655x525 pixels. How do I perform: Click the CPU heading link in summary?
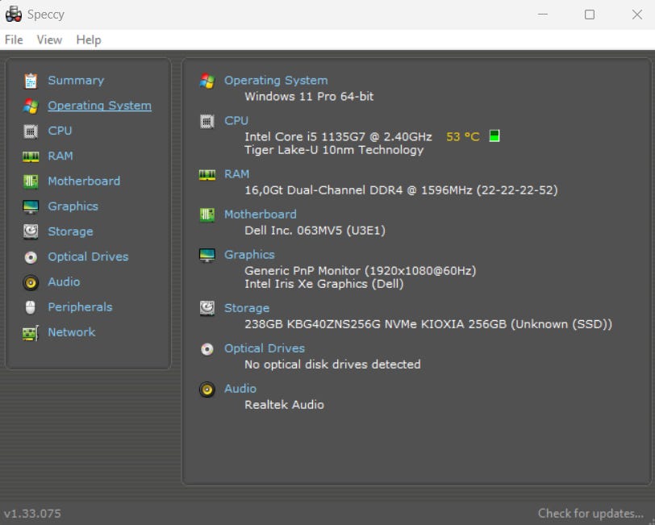(x=236, y=121)
